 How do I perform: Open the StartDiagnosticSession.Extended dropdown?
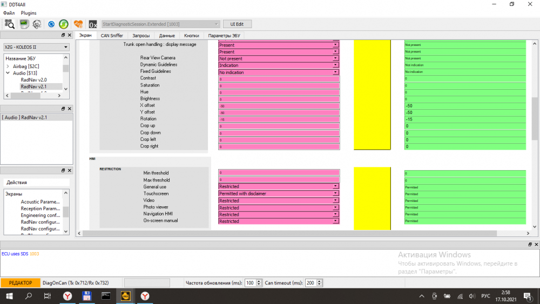(x=160, y=24)
